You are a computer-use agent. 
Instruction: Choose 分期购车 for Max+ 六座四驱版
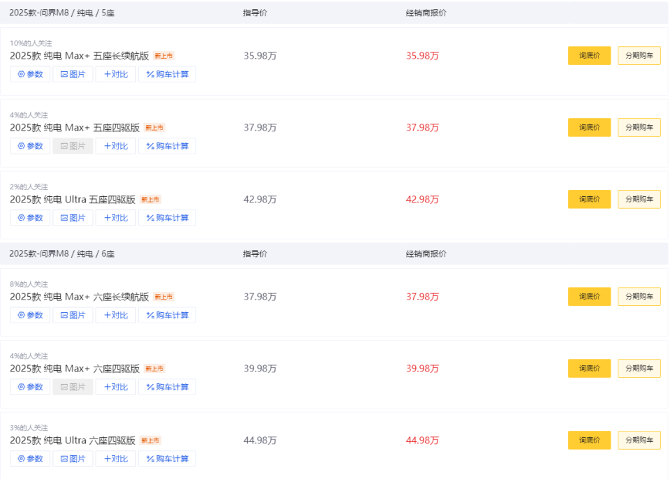639,368
